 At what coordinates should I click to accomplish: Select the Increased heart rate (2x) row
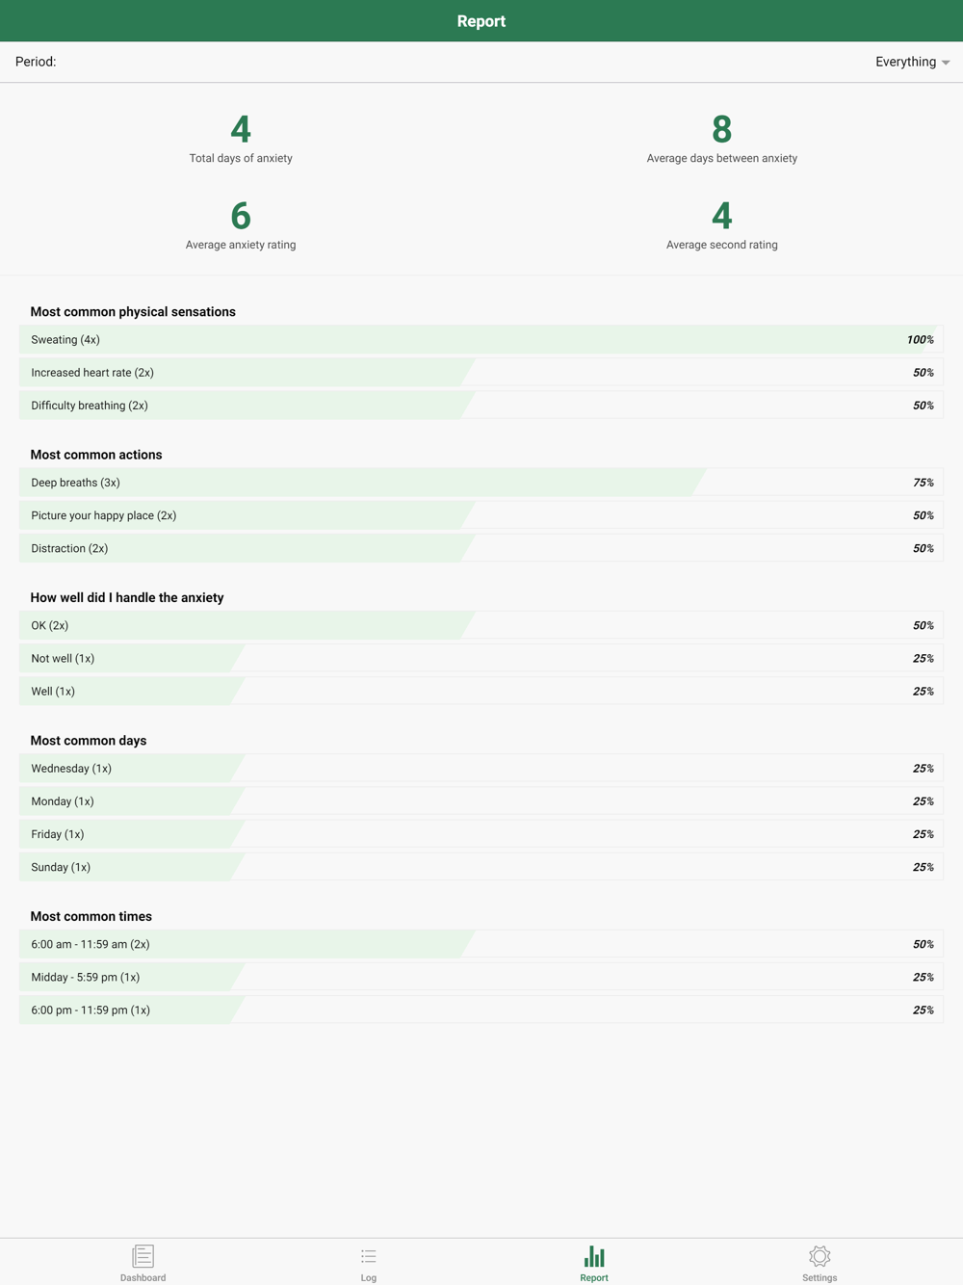pos(481,373)
